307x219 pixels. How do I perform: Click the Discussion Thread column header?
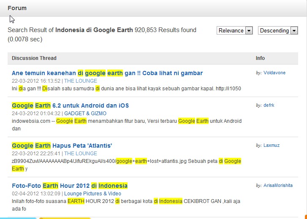coord(34,58)
